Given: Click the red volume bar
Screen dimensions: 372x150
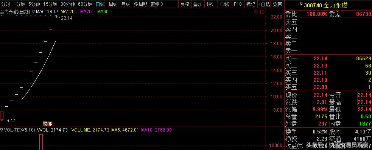Looking at the screenshot, I should coord(41,142).
